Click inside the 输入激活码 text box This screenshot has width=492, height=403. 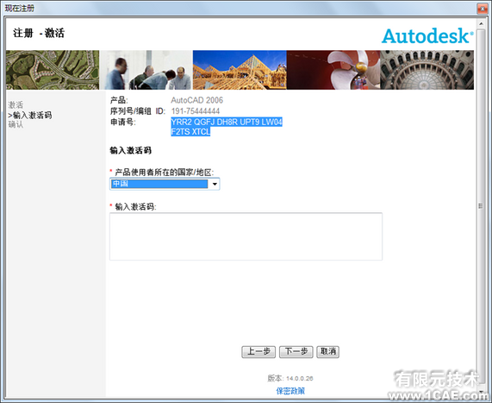point(246,236)
